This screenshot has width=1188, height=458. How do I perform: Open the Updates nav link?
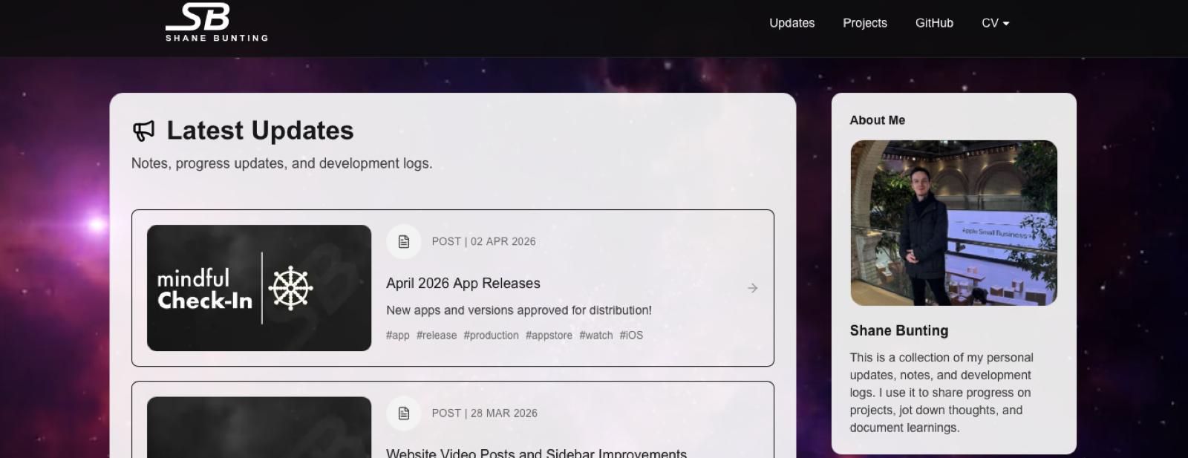[x=792, y=23]
